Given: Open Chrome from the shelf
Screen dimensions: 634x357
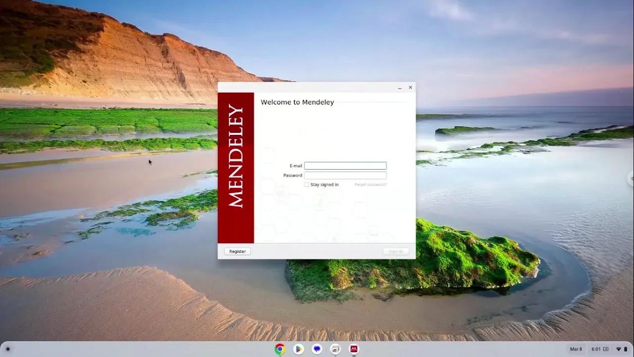Looking at the screenshot, I should pos(279,349).
